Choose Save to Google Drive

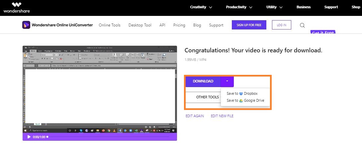pyautogui.click(x=245, y=101)
